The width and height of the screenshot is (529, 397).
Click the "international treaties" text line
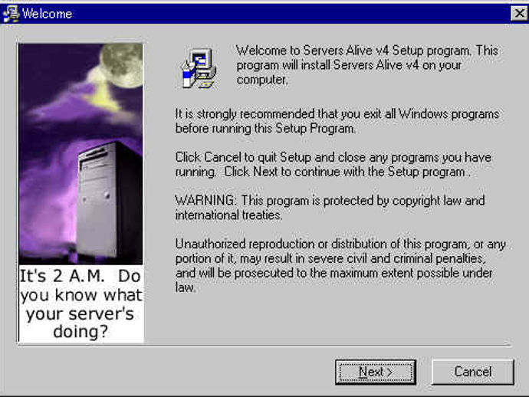click(x=228, y=215)
